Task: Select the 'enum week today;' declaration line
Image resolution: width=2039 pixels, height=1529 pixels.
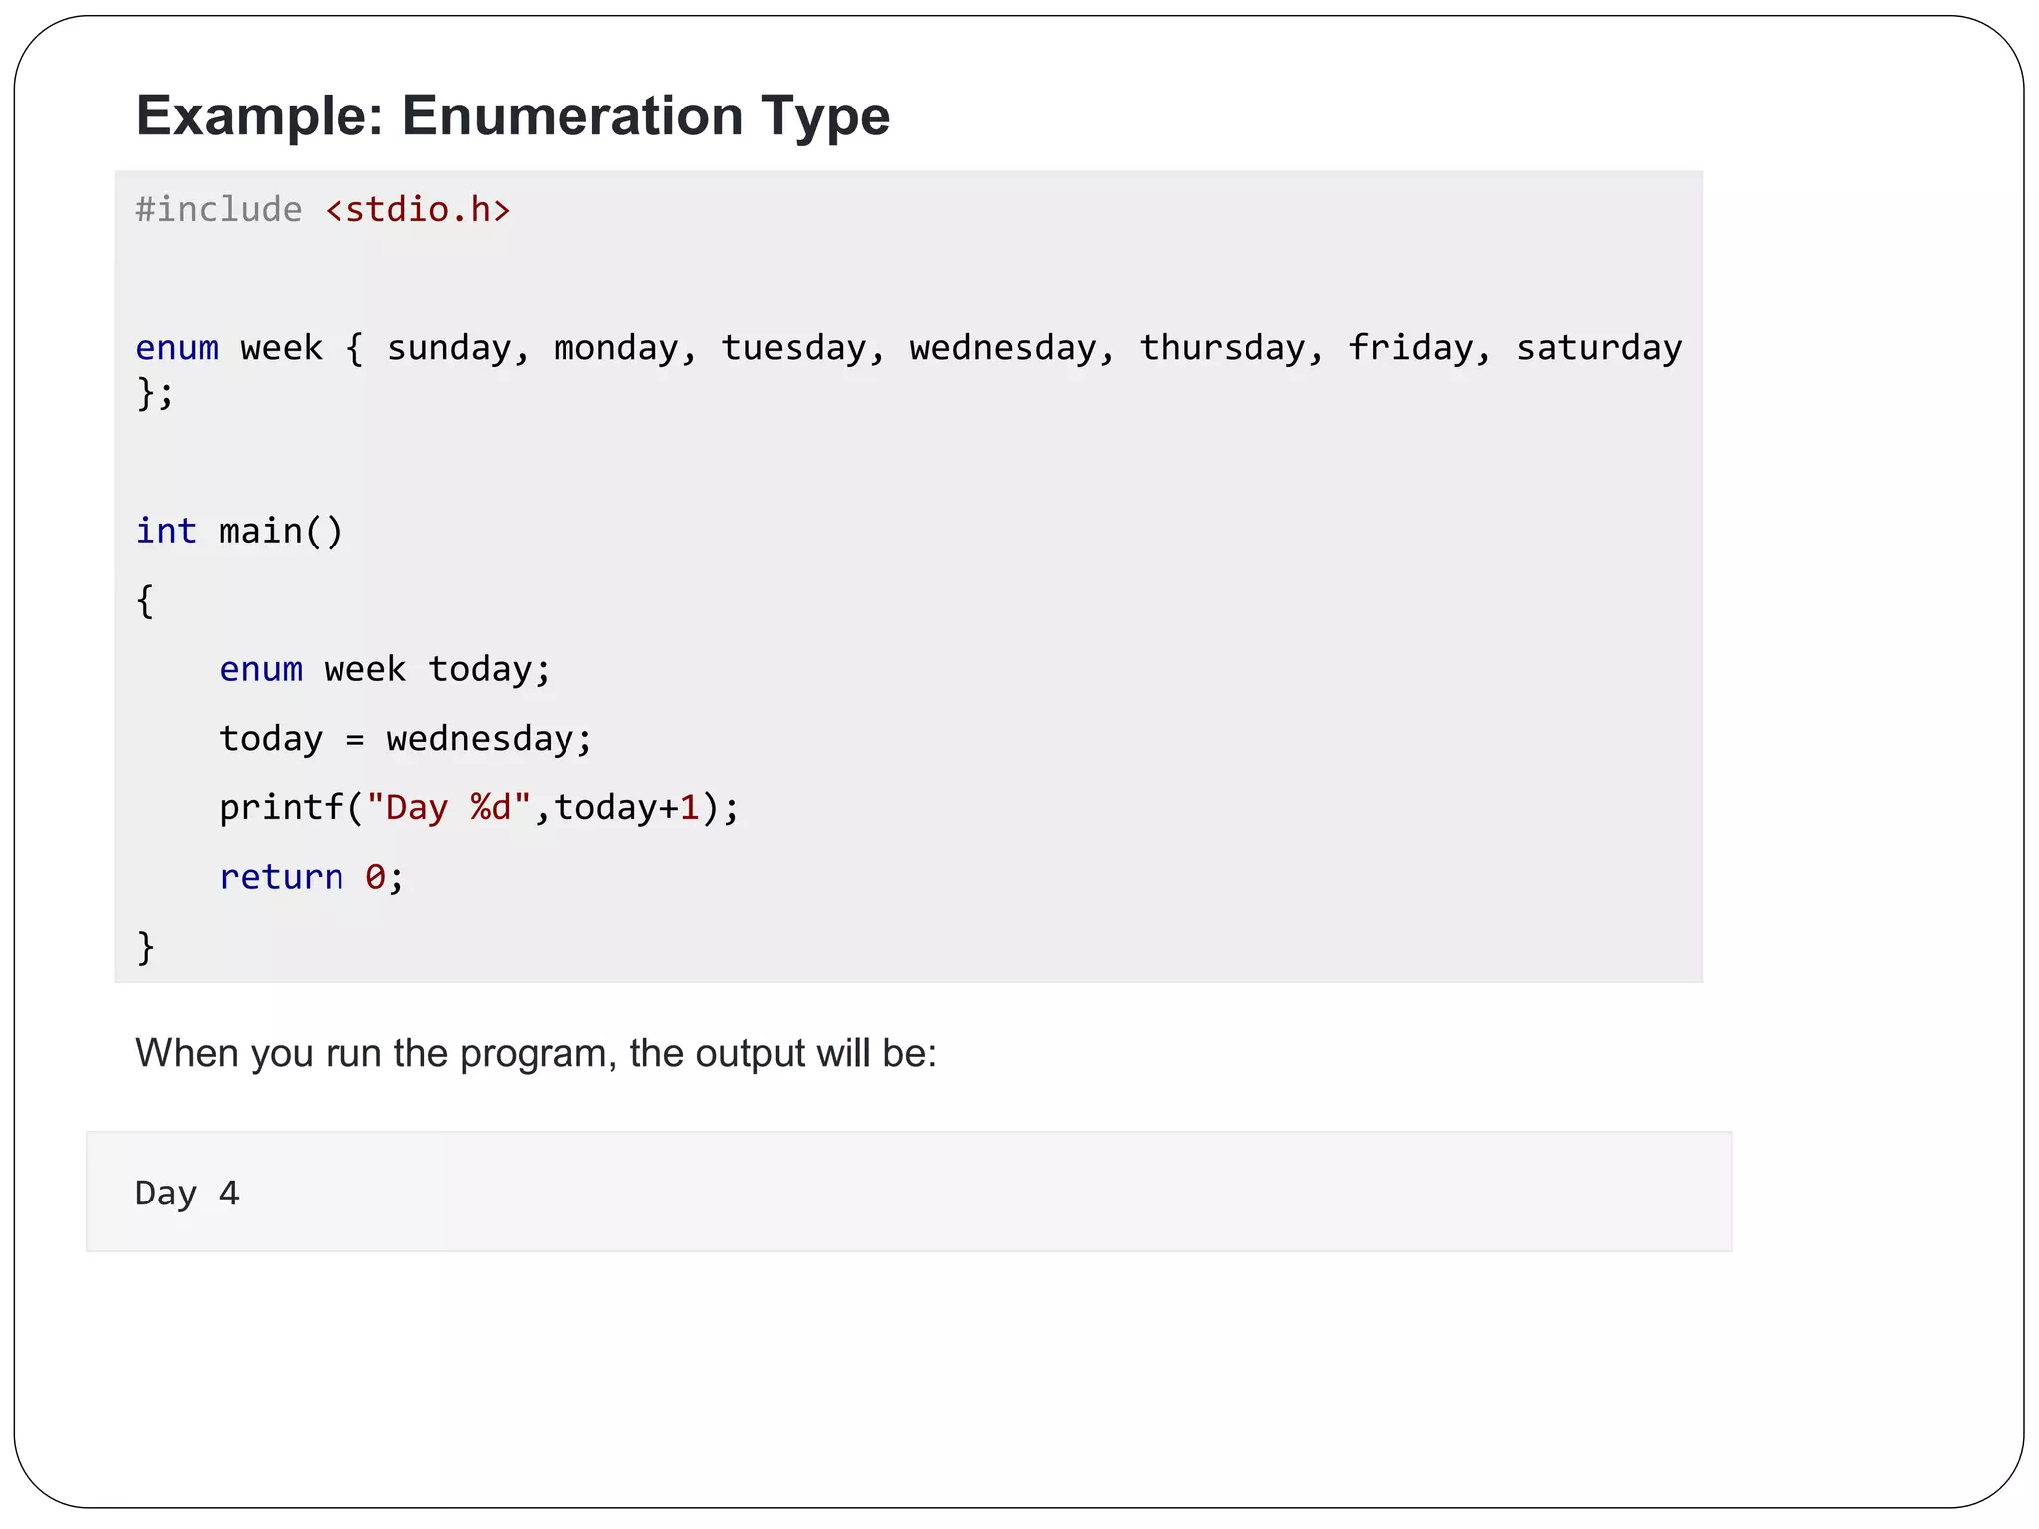Action: coord(384,669)
